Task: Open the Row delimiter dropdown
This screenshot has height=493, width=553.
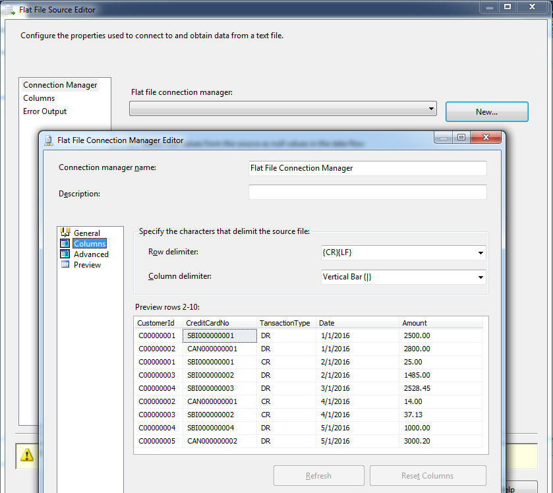Action: pos(480,252)
